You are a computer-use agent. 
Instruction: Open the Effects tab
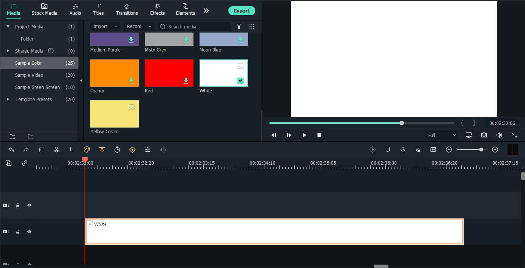[157, 9]
